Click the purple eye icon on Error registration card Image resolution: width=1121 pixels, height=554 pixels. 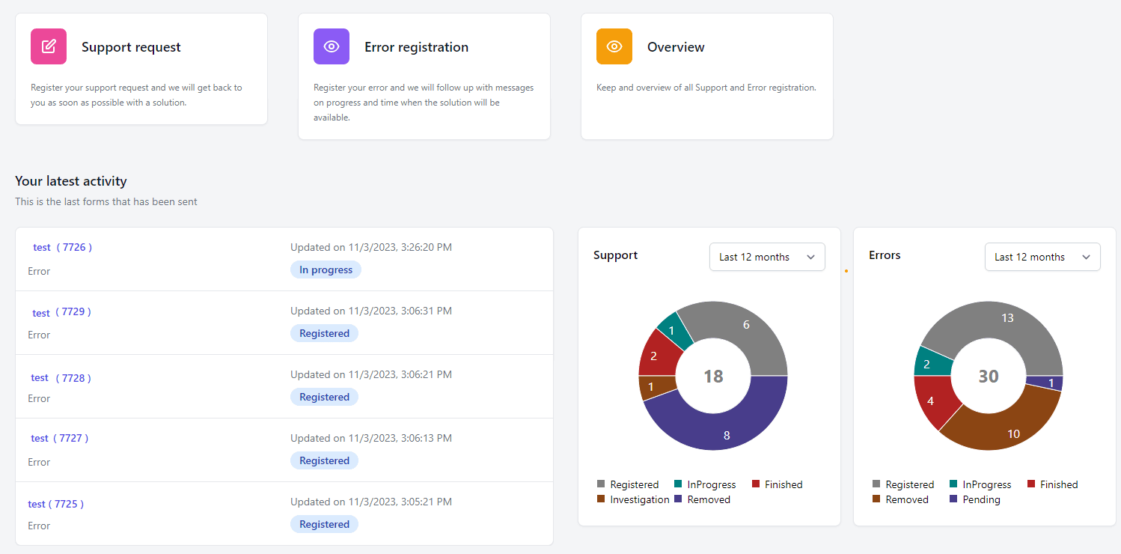tap(332, 46)
